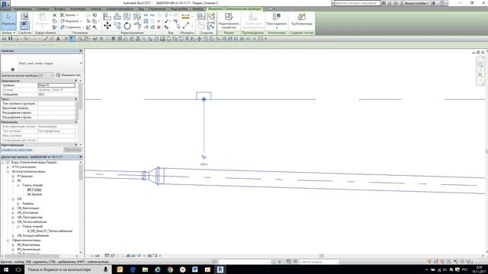Close the Диспетчер проекта browser panel
488x274 pixels.
click(81, 157)
